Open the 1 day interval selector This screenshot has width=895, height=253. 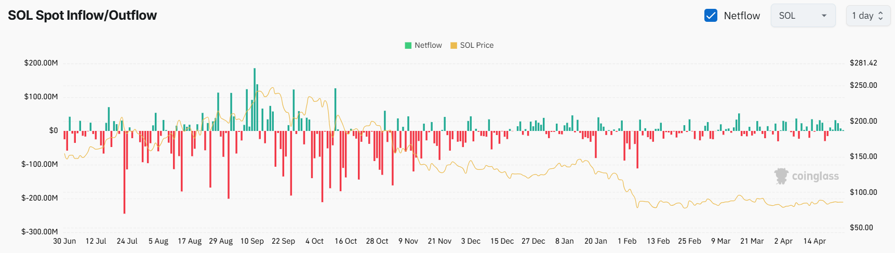(867, 16)
